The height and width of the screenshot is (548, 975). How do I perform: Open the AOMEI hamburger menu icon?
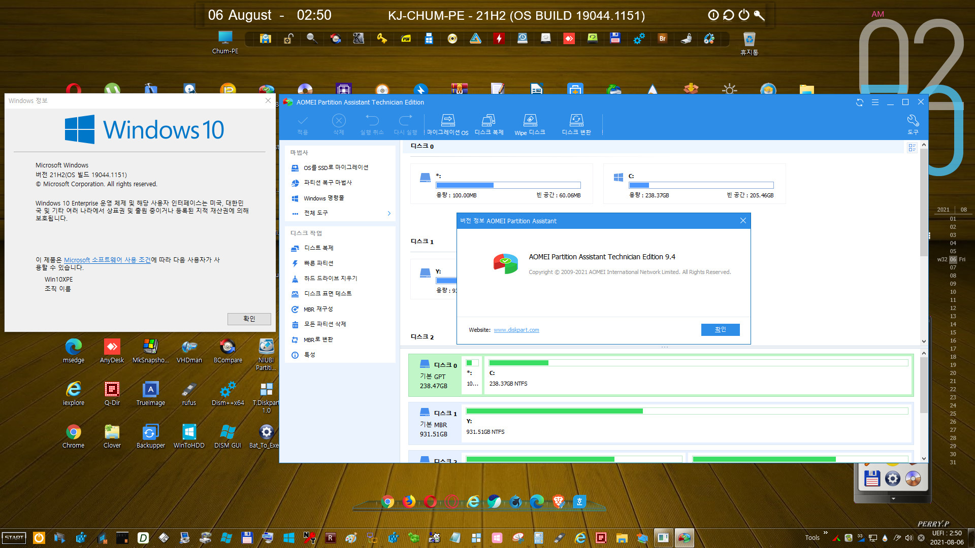pyautogui.click(x=875, y=102)
